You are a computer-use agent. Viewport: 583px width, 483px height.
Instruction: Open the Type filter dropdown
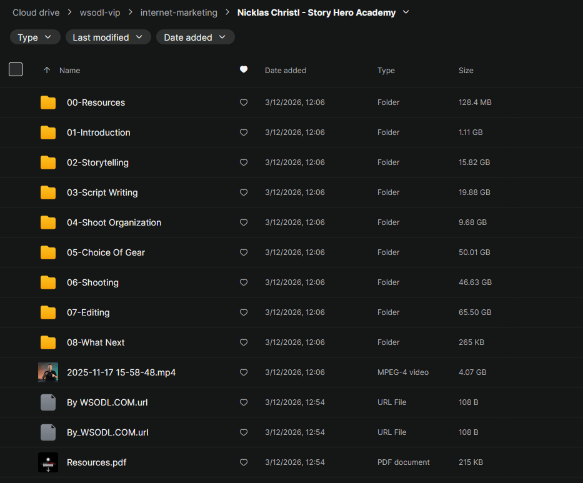(x=35, y=37)
